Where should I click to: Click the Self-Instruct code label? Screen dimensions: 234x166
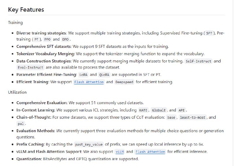pyautogui.click(x=199, y=61)
